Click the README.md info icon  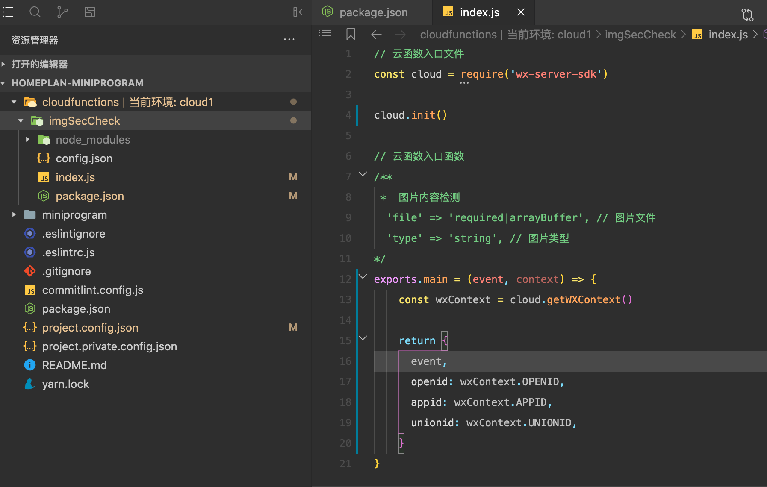click(30, 365)
